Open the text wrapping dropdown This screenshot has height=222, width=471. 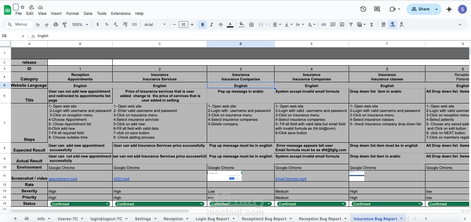(300, 24)
